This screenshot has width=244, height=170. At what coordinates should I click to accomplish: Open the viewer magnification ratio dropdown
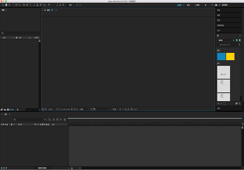tap(52, 109)
